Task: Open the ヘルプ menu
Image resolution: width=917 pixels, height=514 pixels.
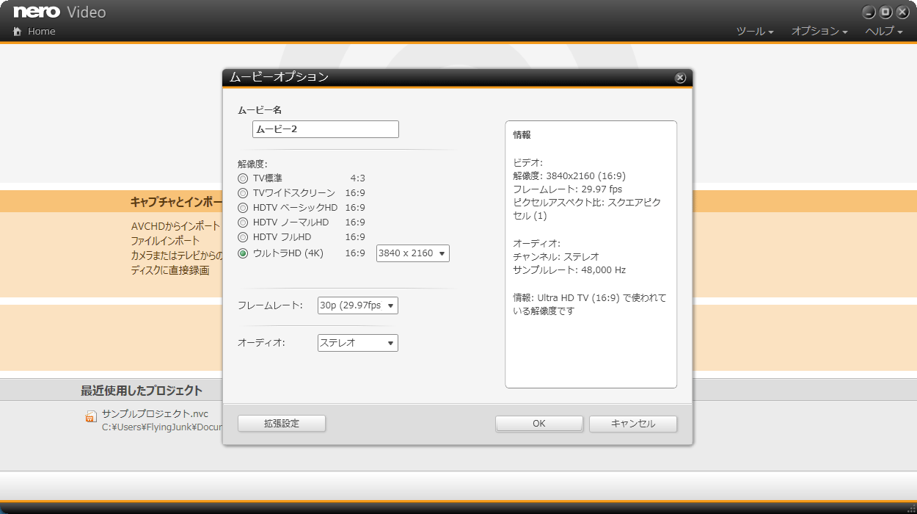Action: point(884,32)
